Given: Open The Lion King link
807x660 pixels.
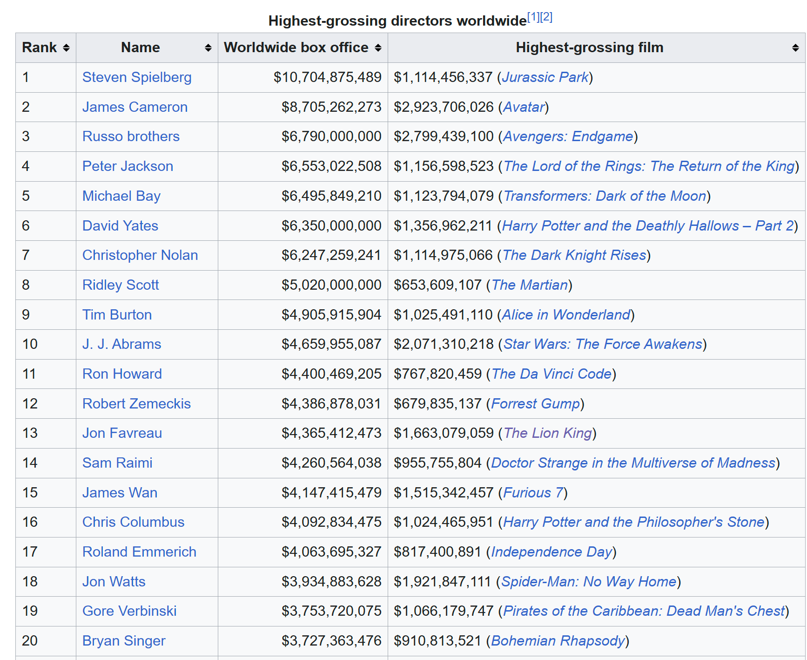Looking at the screenshot, I should coord(548,433).
